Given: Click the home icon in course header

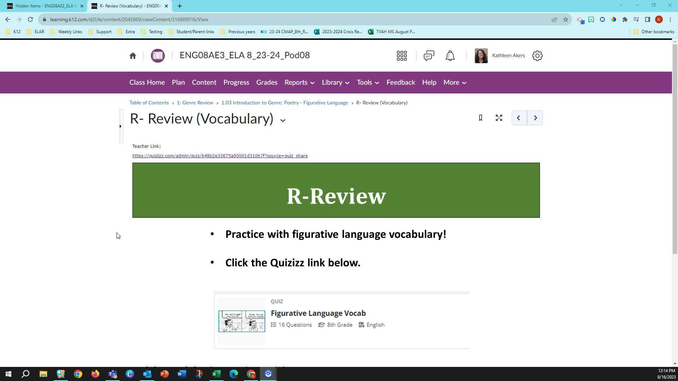Looking at the screenshot, I should tap(133, 56).
